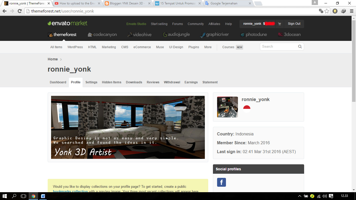Open the volume icon in system tray
Viewport: 356px width, 200px height.
pos(324,196)
